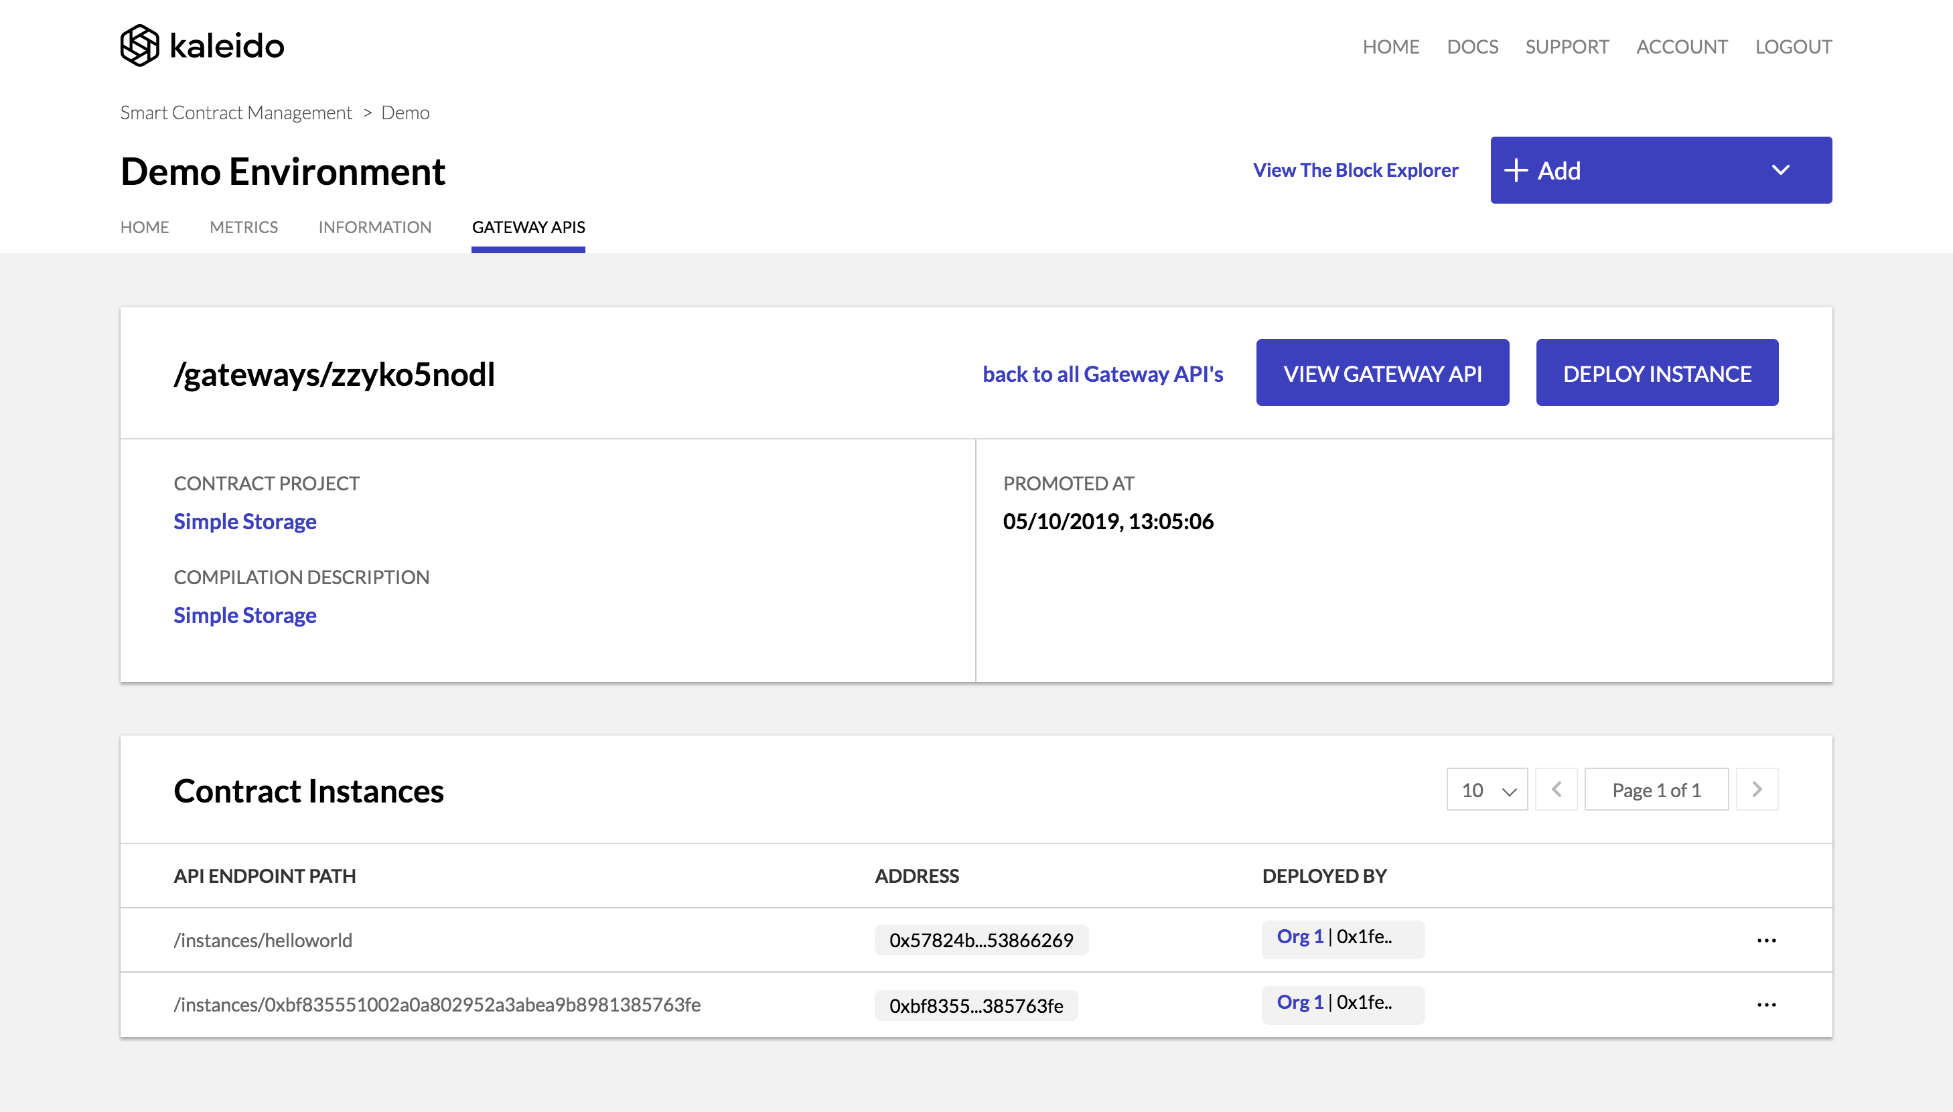Click the Smart Contract Management breadcrumb icon
The image size is (1953, 1112).
pyautogui.click(x=236, y=111)
